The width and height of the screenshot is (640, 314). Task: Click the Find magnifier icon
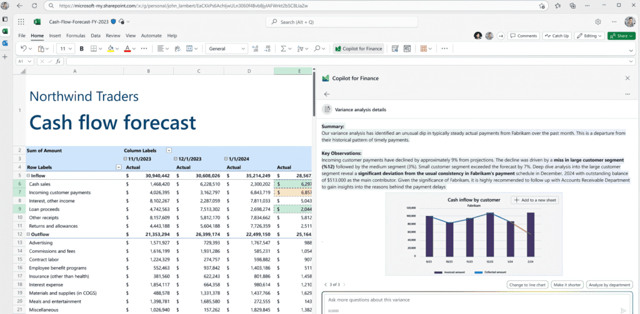pos(317,49)
